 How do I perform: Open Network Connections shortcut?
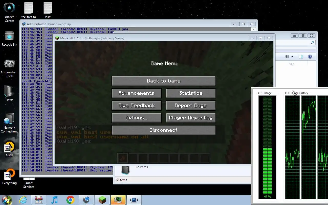pyautogui.click(x=9, y=123)
